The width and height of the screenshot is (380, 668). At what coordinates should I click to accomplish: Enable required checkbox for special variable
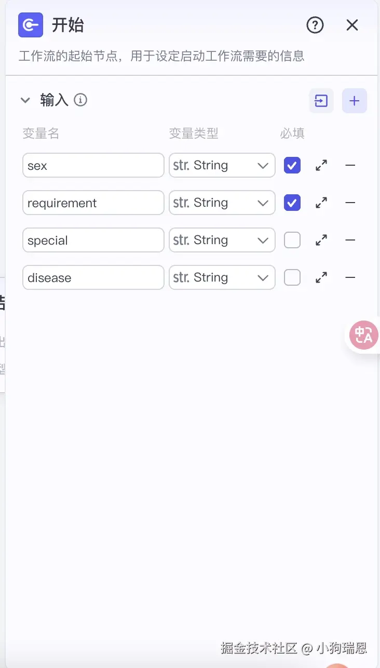[x=292, y=241]
